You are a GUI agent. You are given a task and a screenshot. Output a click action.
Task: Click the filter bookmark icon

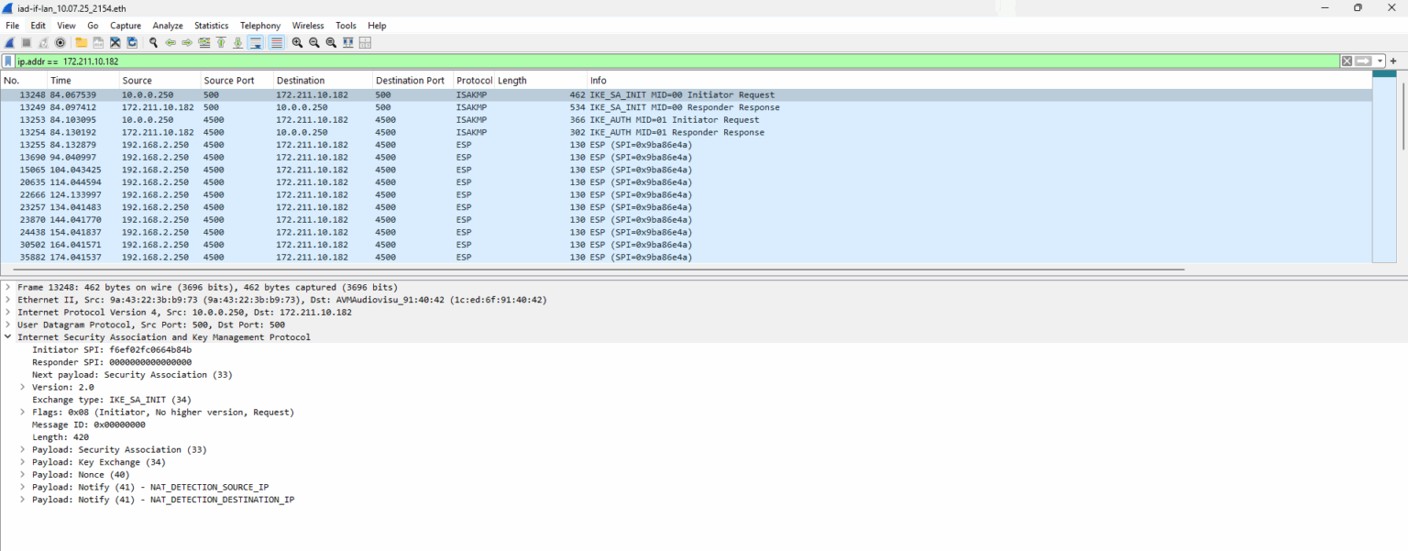point(9,61)
